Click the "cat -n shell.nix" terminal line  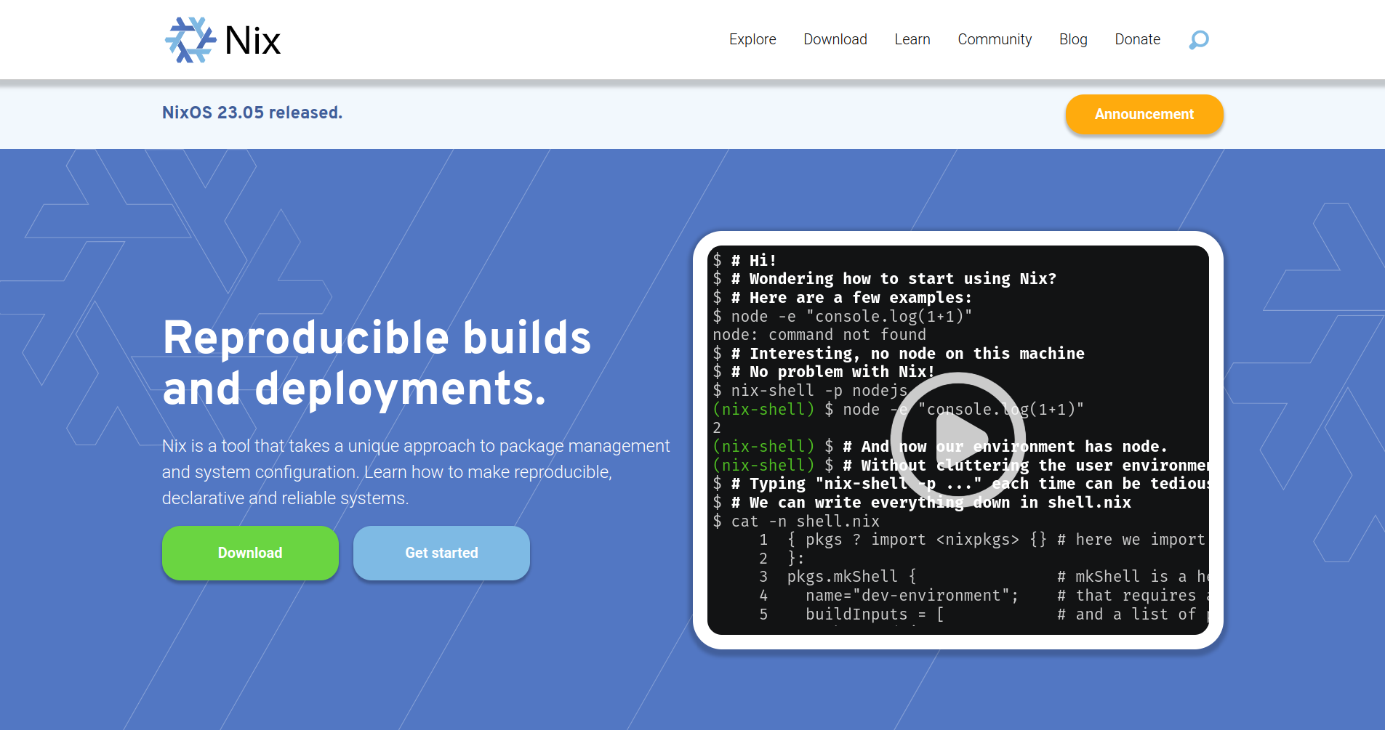(x=804, y=522)
